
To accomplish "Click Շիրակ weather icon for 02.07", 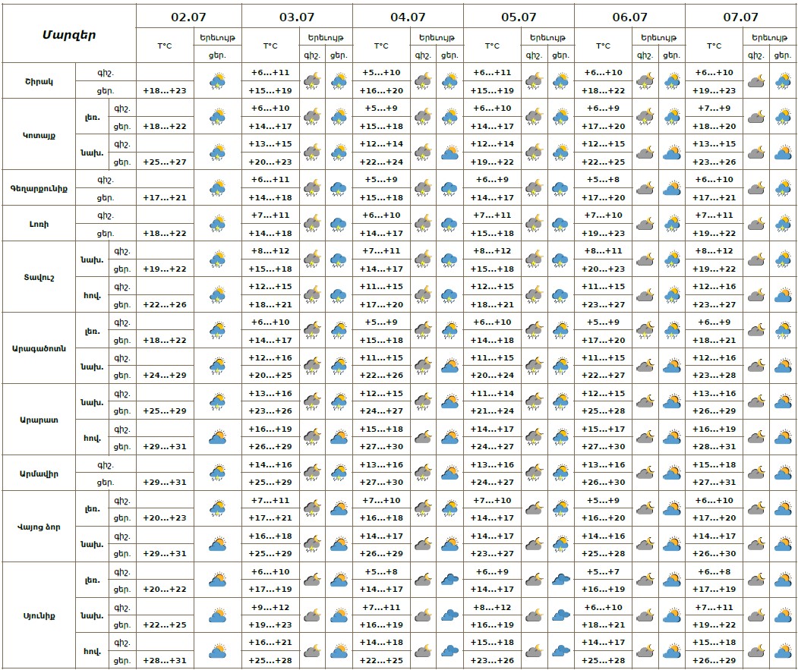I will [x=218, y=80].
